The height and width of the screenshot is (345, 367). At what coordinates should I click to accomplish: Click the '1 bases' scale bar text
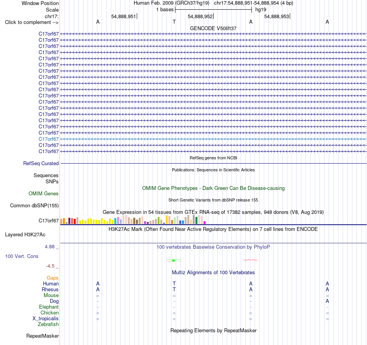tap(165, 10)
